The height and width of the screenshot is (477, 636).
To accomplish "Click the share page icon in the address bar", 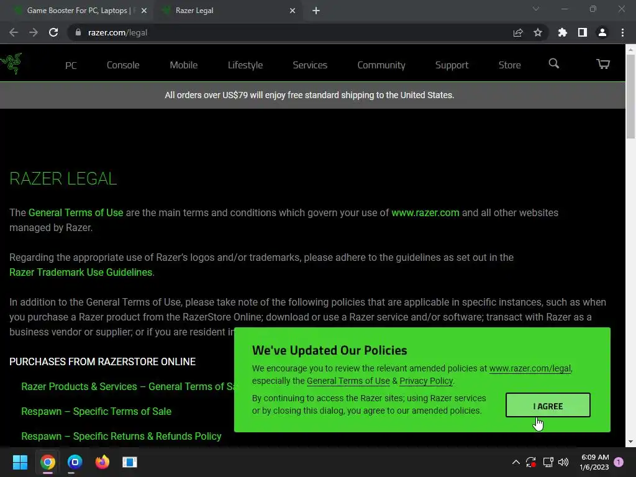I will click(518, 32).
